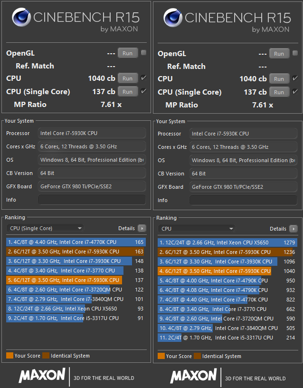
Task: Select i7-5930K row scoring 1236
Action: (227, 252)
